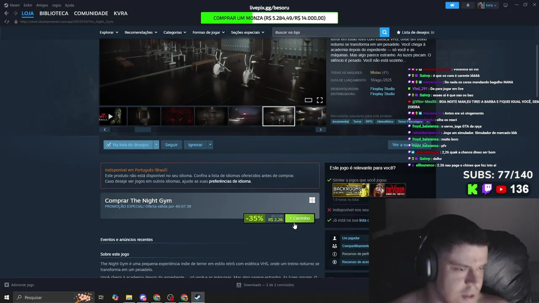
Task: Launch Copilot from the taskbar
Action: pyautogui.click(x=115, y=298)
